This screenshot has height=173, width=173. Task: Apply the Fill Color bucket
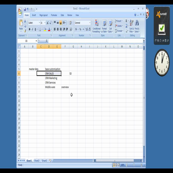click(x=45, y=29)
